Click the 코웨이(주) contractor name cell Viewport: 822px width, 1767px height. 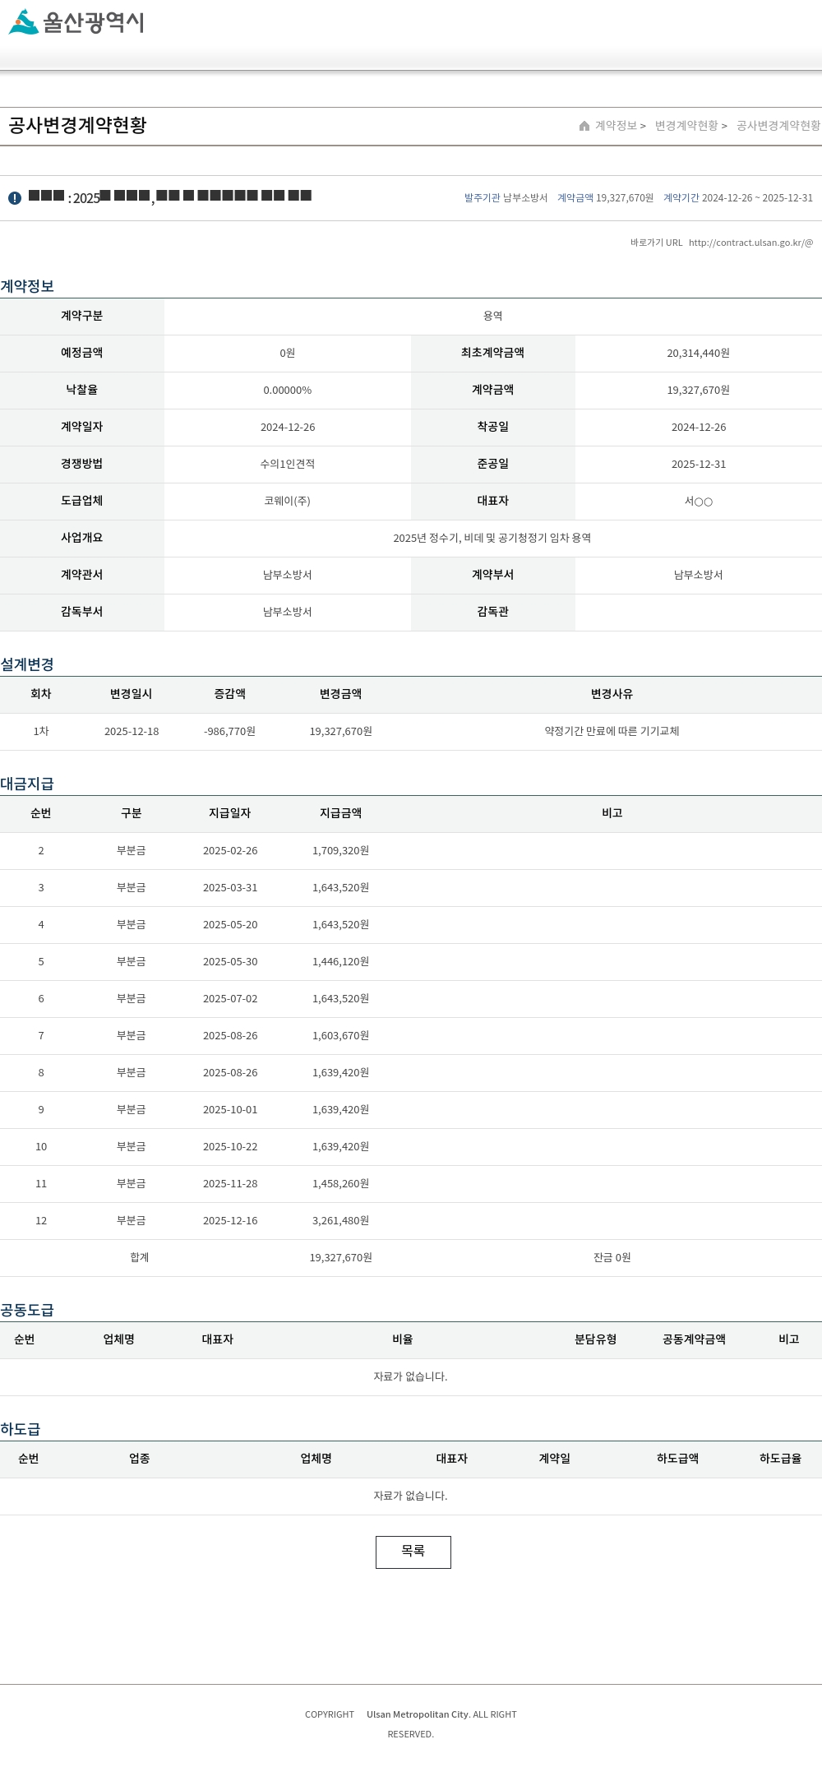click(x=288, y=501)
